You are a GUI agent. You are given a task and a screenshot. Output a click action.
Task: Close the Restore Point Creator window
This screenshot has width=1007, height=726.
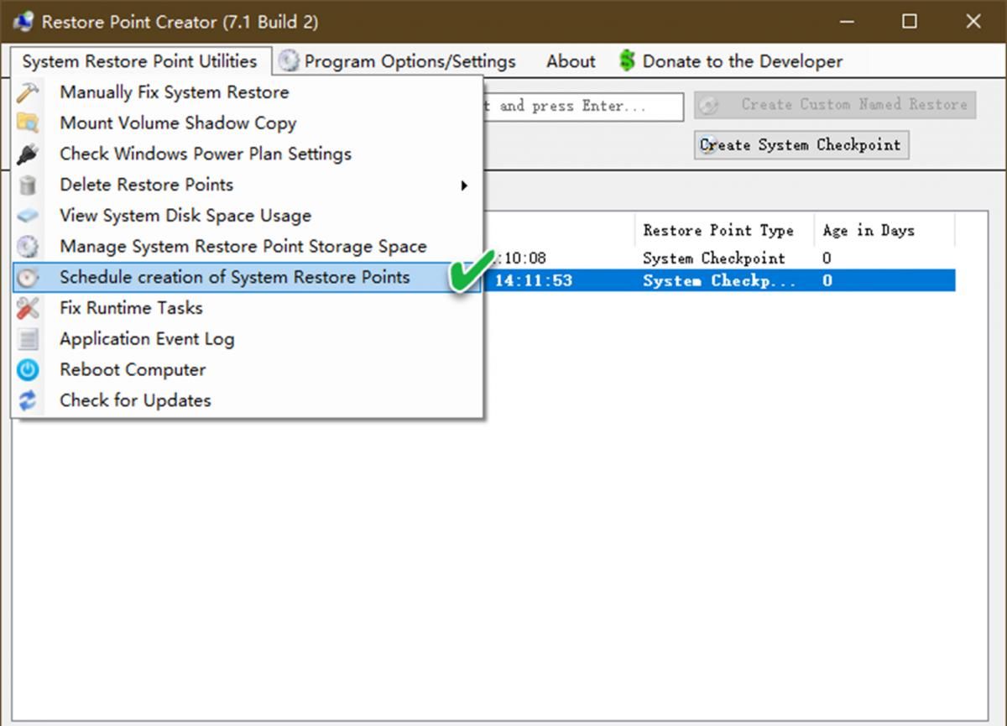click(x=973, y=22)
